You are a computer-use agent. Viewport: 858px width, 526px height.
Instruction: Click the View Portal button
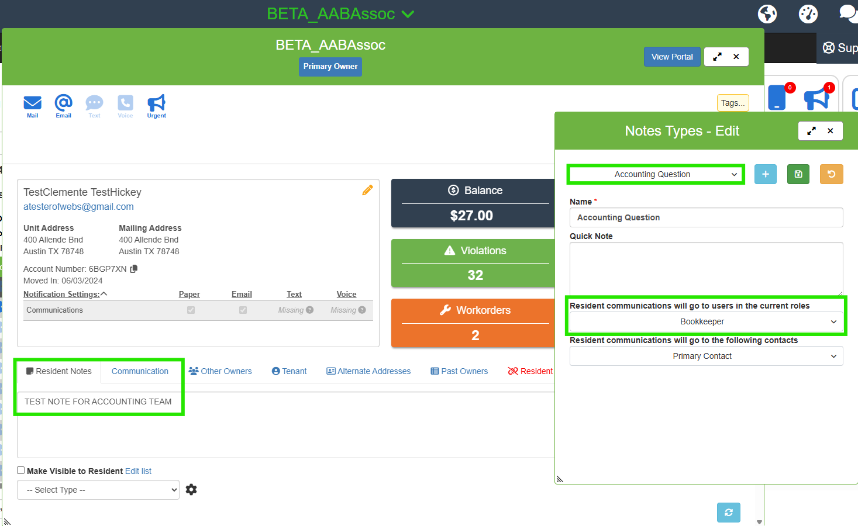[671, 57]
